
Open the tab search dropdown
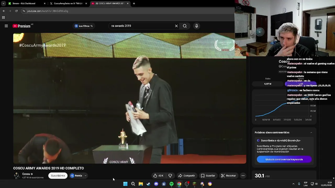tap(3, 3)
